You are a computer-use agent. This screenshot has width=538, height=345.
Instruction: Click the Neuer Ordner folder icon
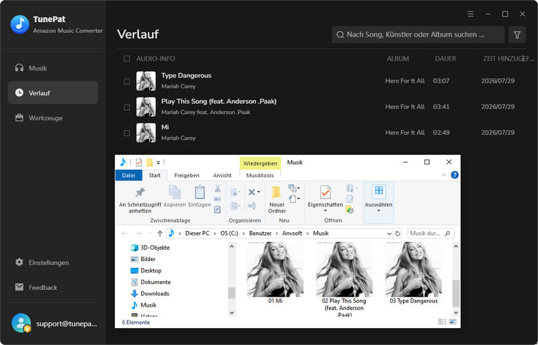click(x=276, y=192)
